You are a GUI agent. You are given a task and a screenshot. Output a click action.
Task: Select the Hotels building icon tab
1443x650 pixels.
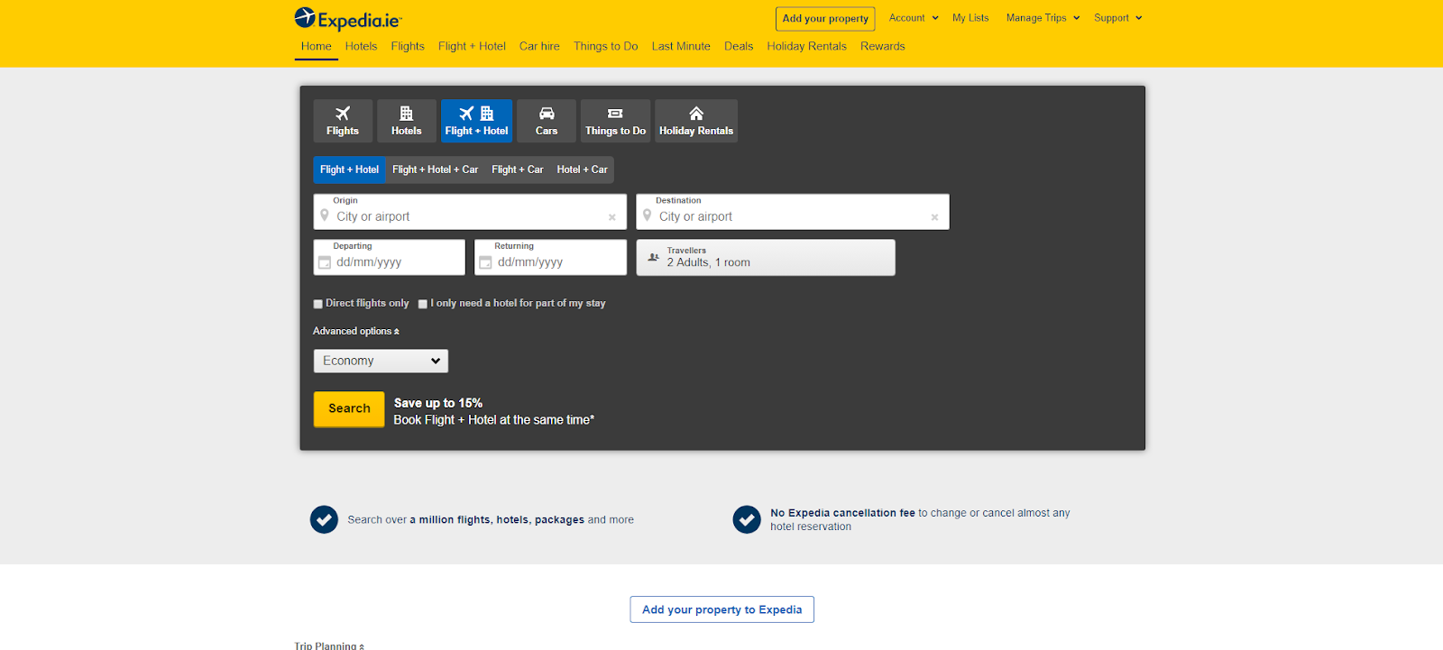click(407, 121)
